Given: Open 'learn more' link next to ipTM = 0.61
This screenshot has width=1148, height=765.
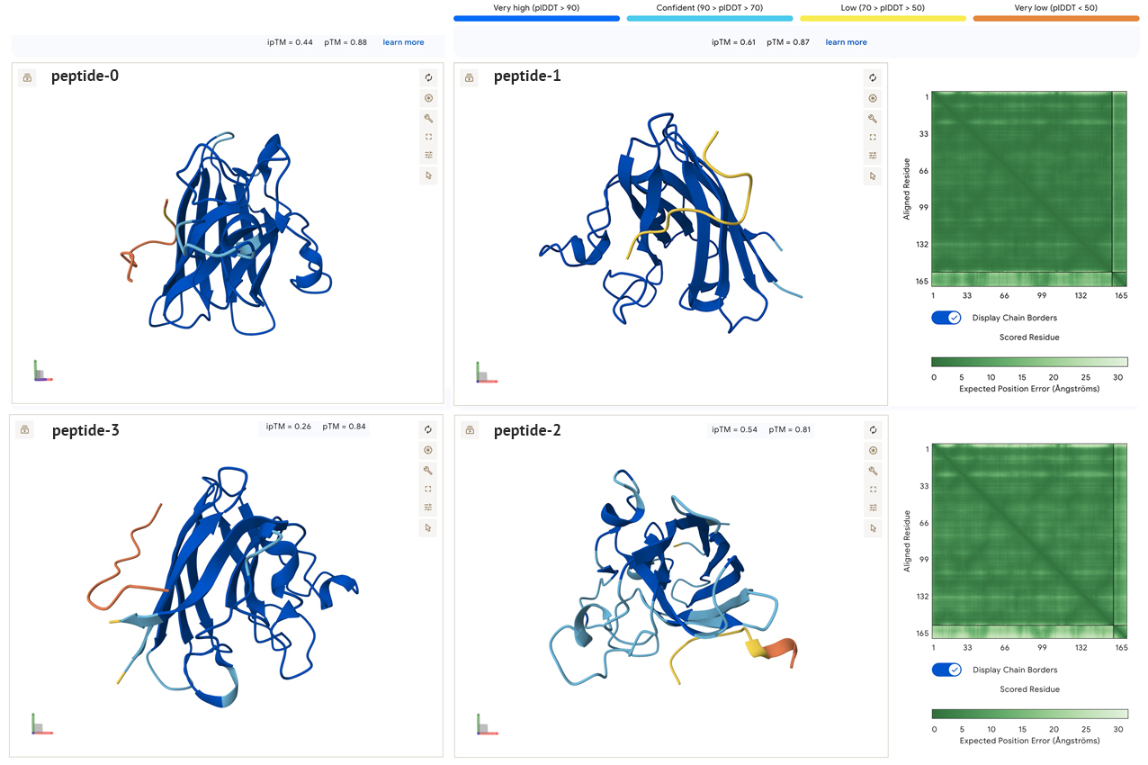Looking at the screenshot, I should pyautogui.click(x=846, y=42).
